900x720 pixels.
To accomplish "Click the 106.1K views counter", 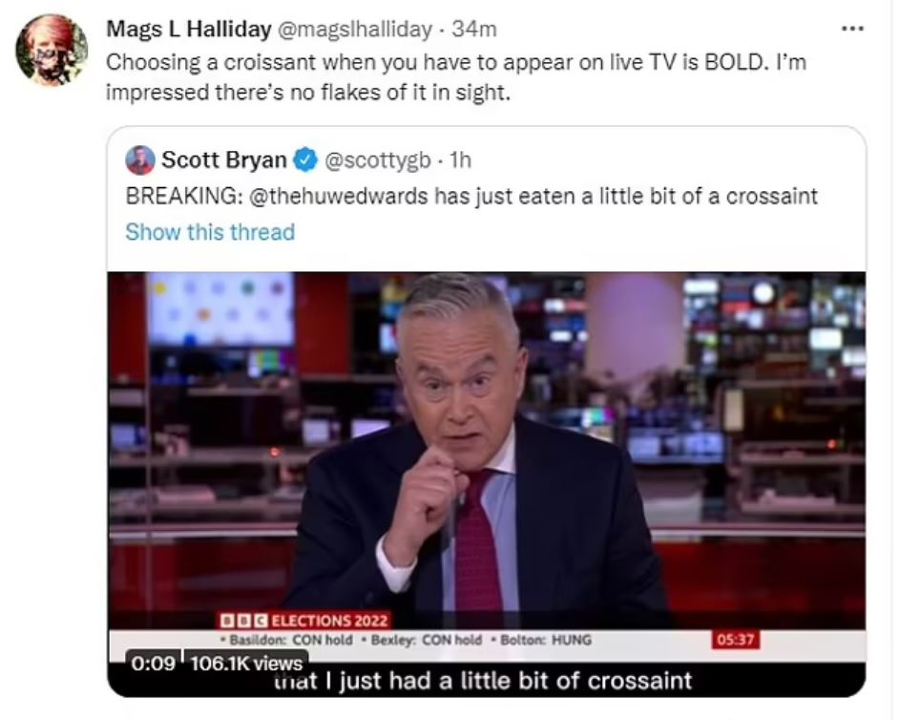I will [x=246, y=663].
